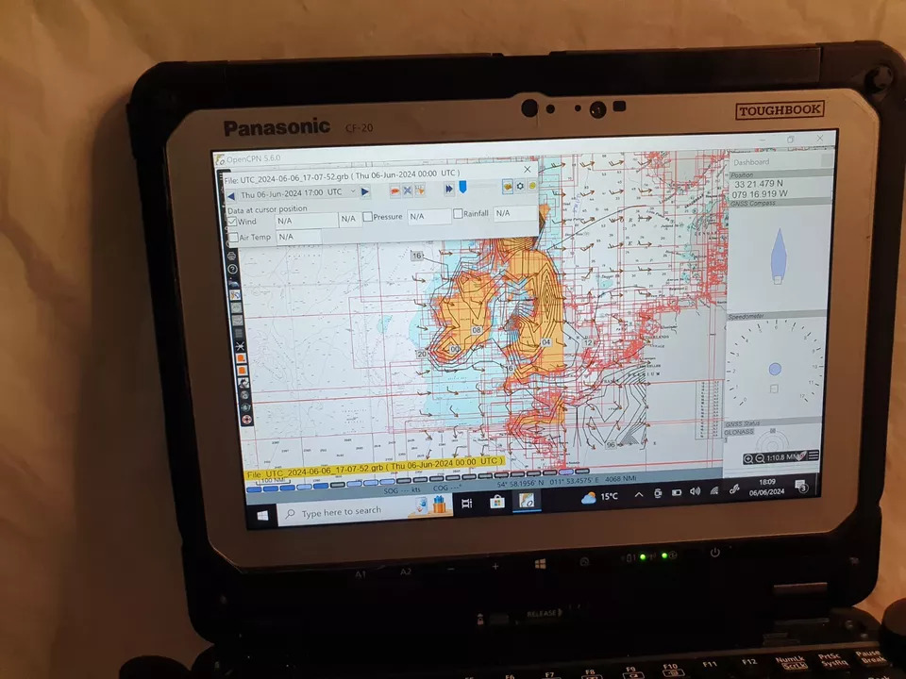Click yellow circle GRIB request icon
906x679 pixels.
[532, 186]
